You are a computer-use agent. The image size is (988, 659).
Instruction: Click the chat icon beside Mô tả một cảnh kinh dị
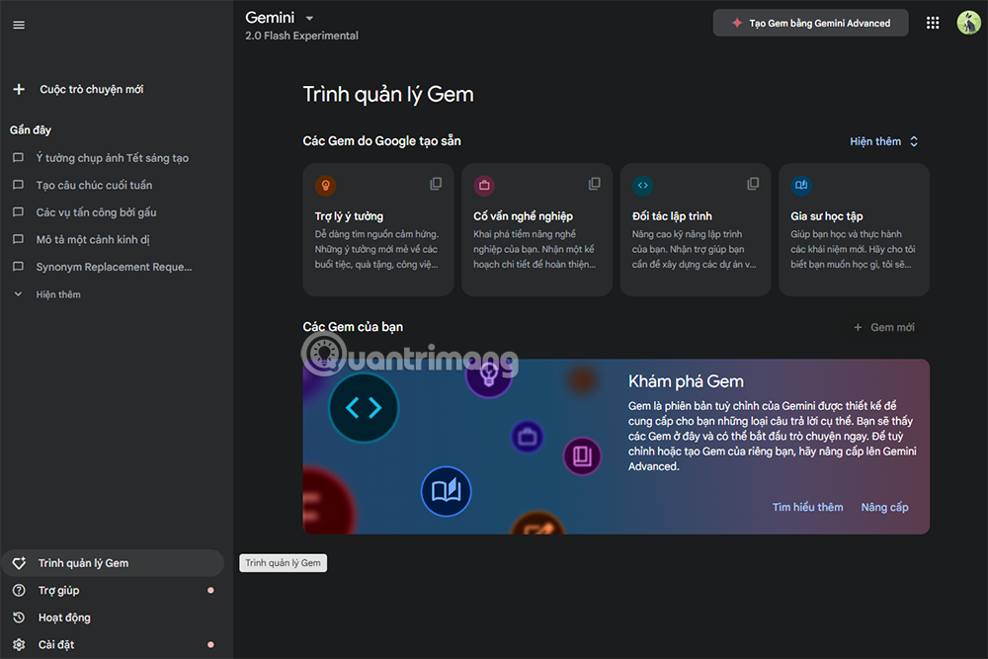18,239
